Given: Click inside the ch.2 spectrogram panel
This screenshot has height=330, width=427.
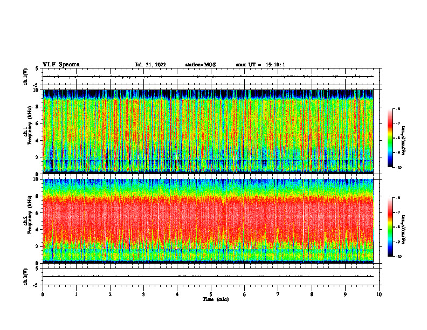Looking at the screenshot, I should coord(208,221).
